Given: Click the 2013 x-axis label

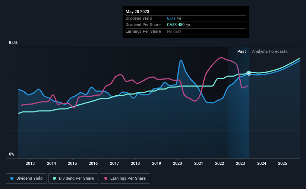Looking at the screenshot, I should click(x=30, y=163).
